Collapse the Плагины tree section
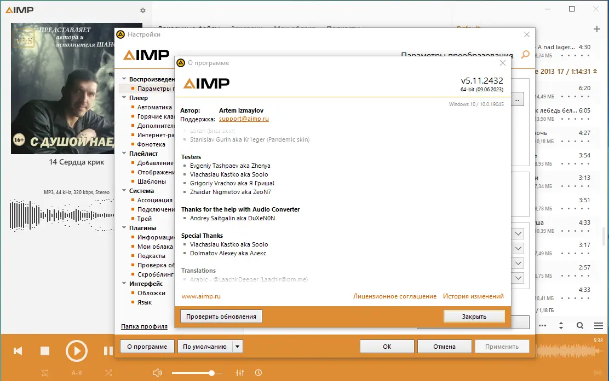609x381 pixels. tap(124, 227)
